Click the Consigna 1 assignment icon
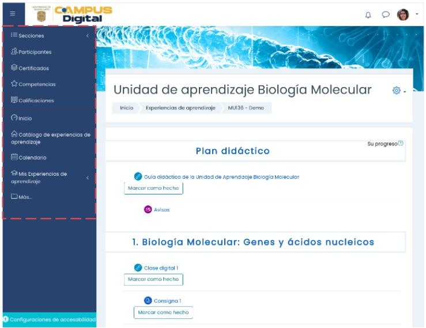Screen dimensions: 426x328 click(x=148, y=300)
